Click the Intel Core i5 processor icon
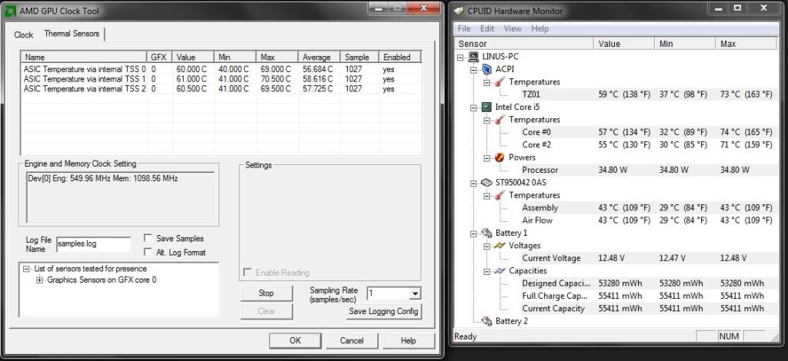Screen dimensions: 788x361 pyautogui.click(x=486, y=107)
